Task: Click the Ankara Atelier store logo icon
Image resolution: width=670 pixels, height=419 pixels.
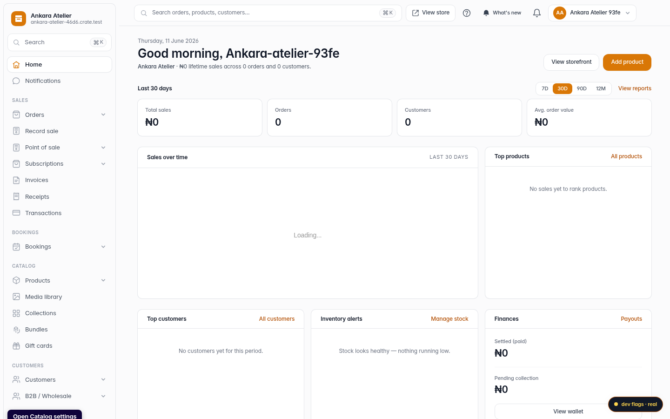Action: coord(19,19)
